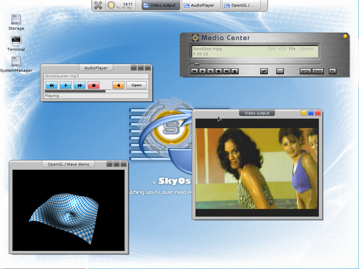The image size is (359, 269).
Task: Select the VCD source label in display
Action: click(x=282, y=49)
